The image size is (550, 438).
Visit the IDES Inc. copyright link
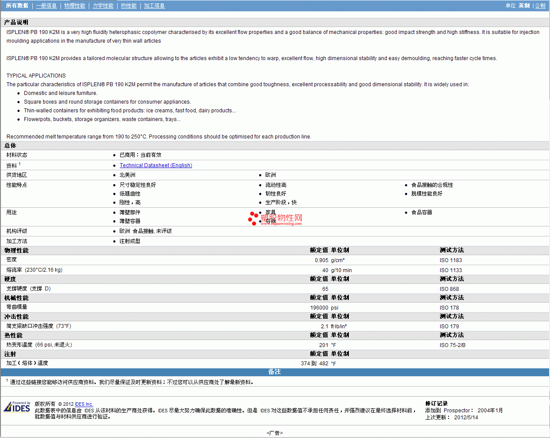(x=84, y=404)
